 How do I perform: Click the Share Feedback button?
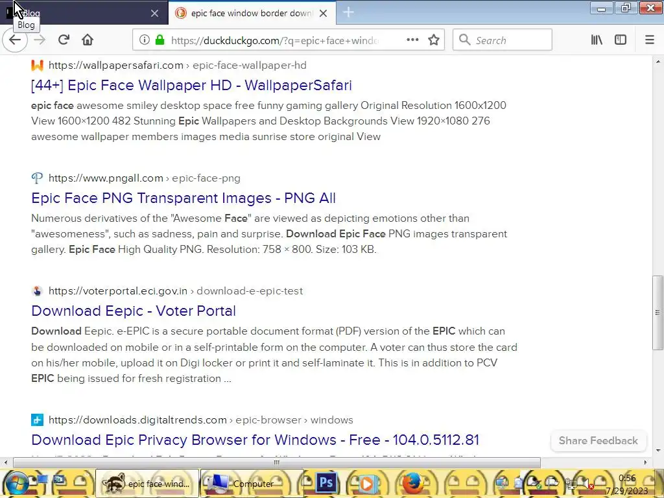[x=598, y=441]
